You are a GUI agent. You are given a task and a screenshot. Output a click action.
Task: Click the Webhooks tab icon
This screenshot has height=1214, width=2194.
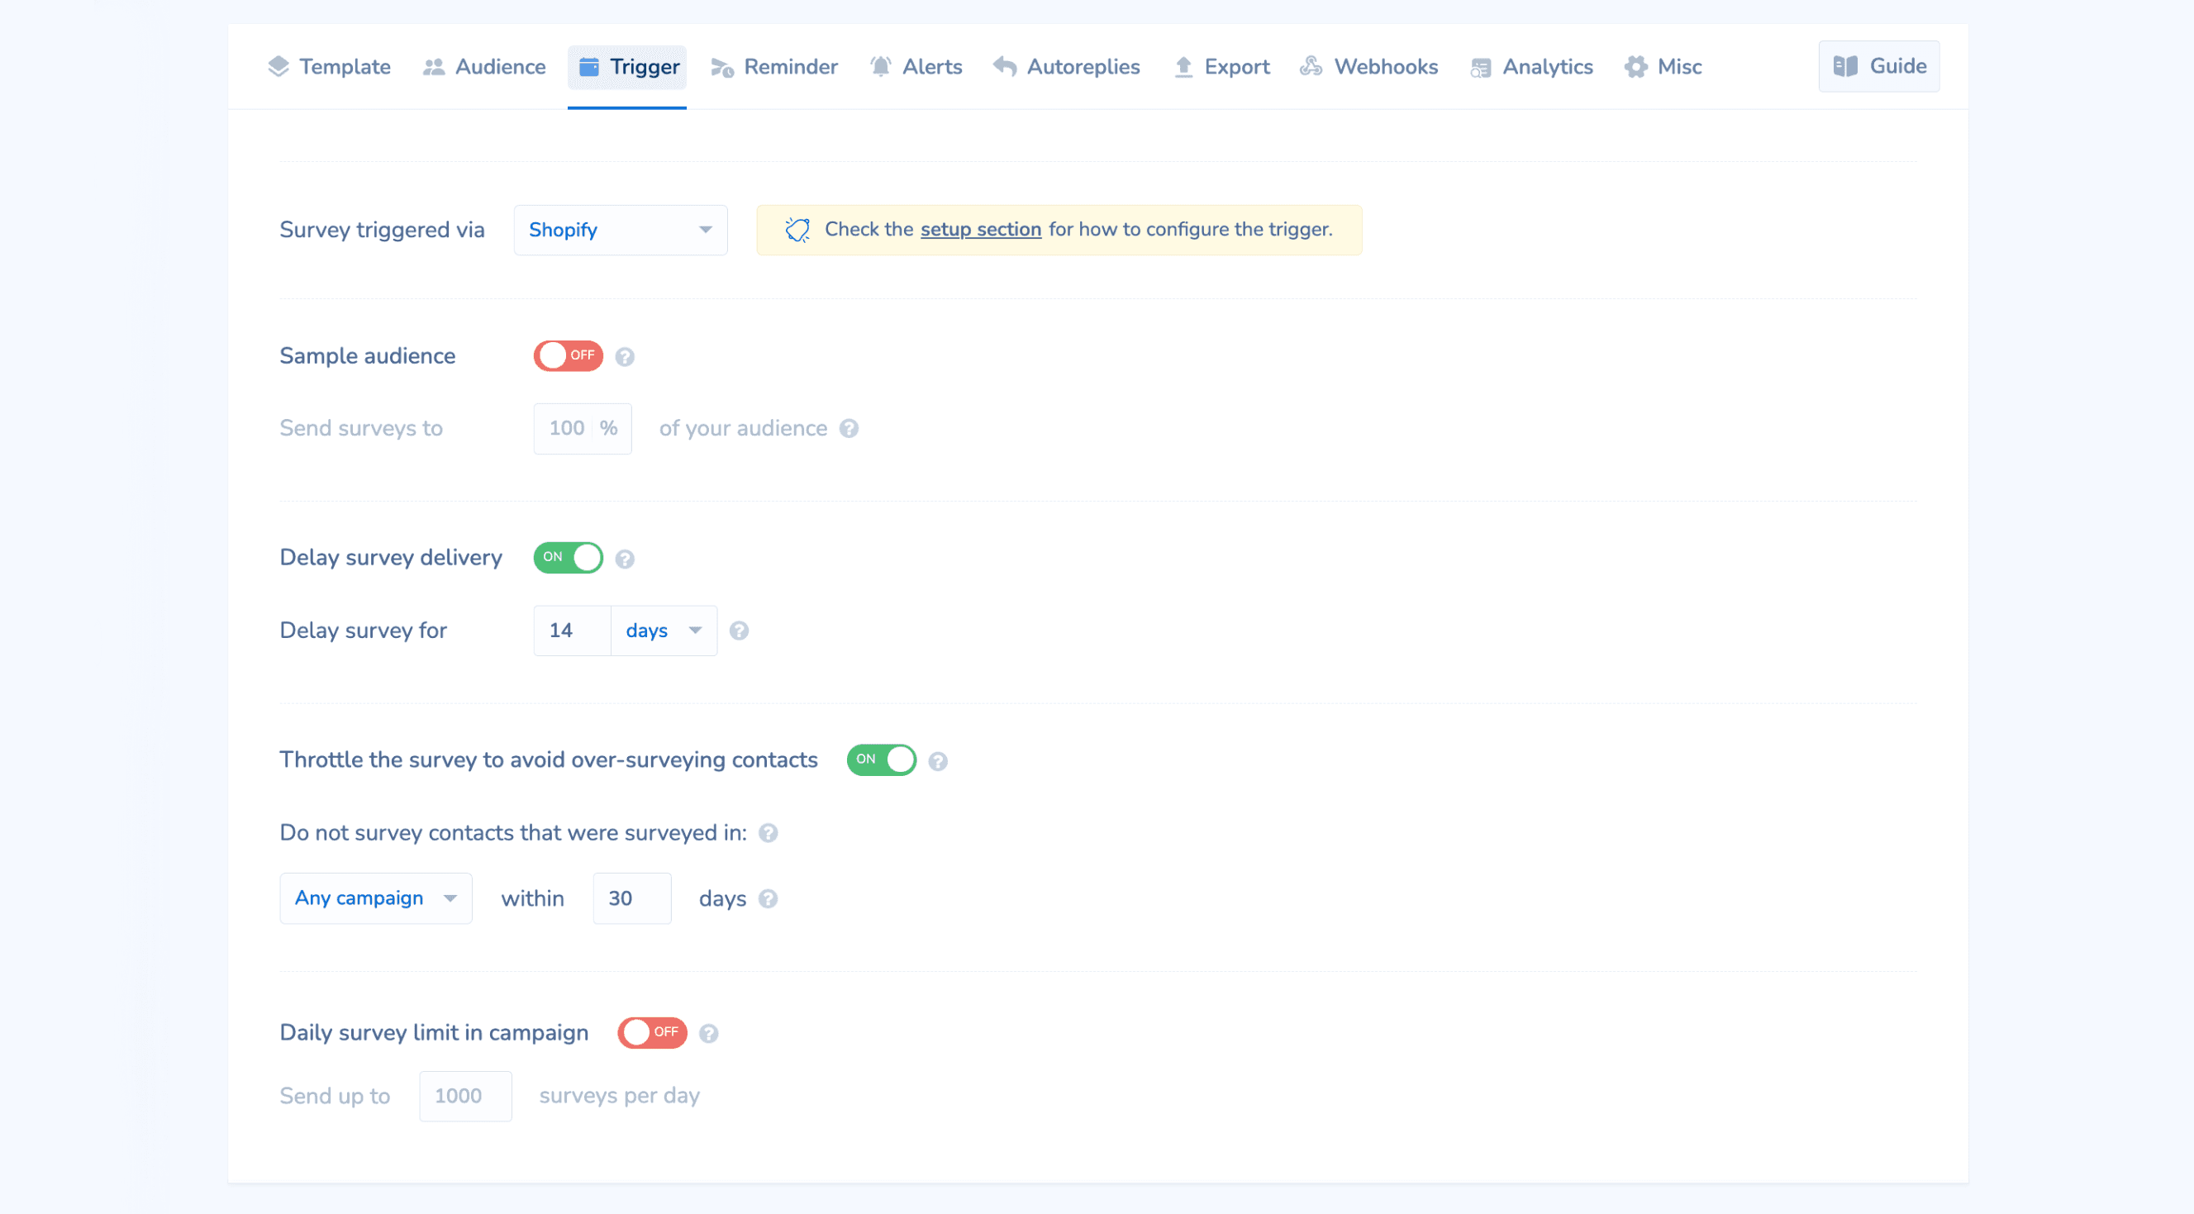pos(1311,66)
